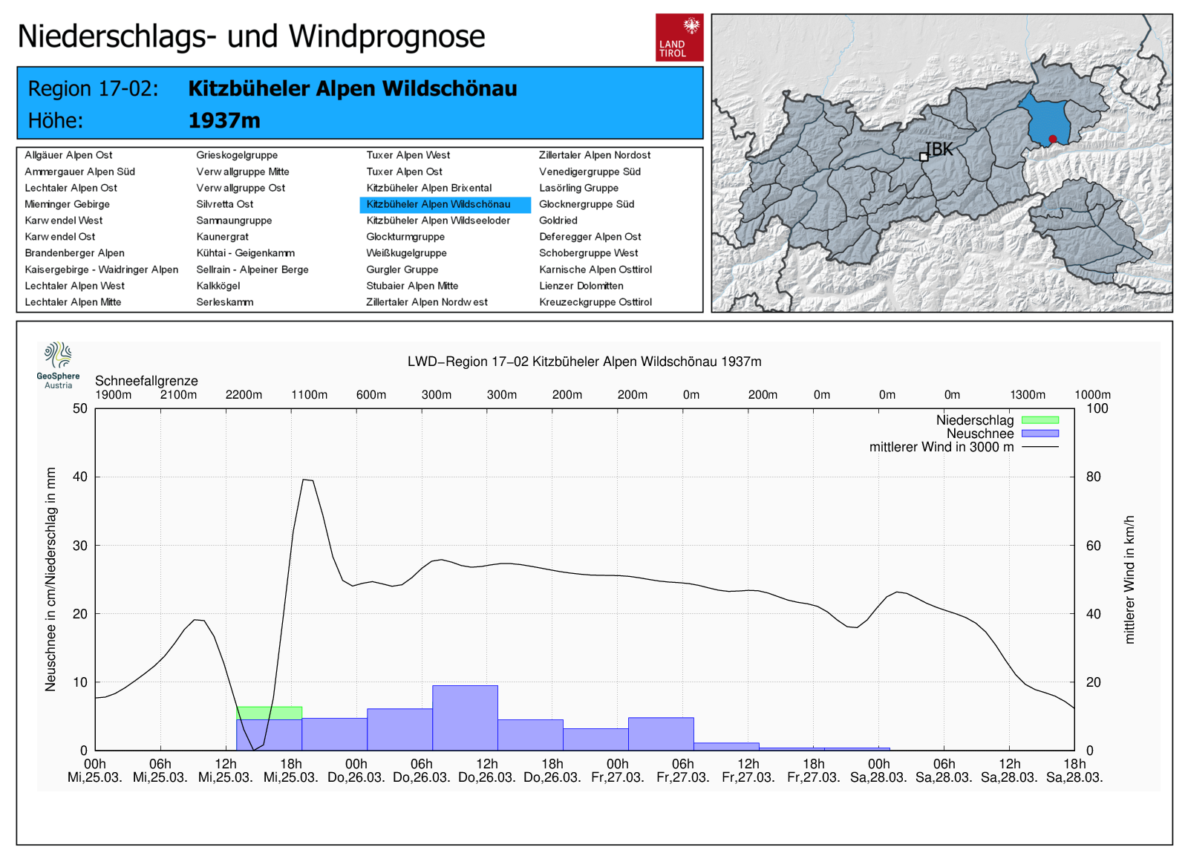Screen dimensions: 1188x856
Task: Click the tallest Neuschnee bar on chart
Action: tap(465, 717)
